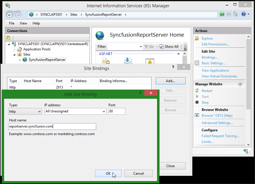Click SYNCLAP5501 in the address breadcrumb
The width and height of the screenshot is (255, 184).
pyautogui.click(x=51, y=15)
